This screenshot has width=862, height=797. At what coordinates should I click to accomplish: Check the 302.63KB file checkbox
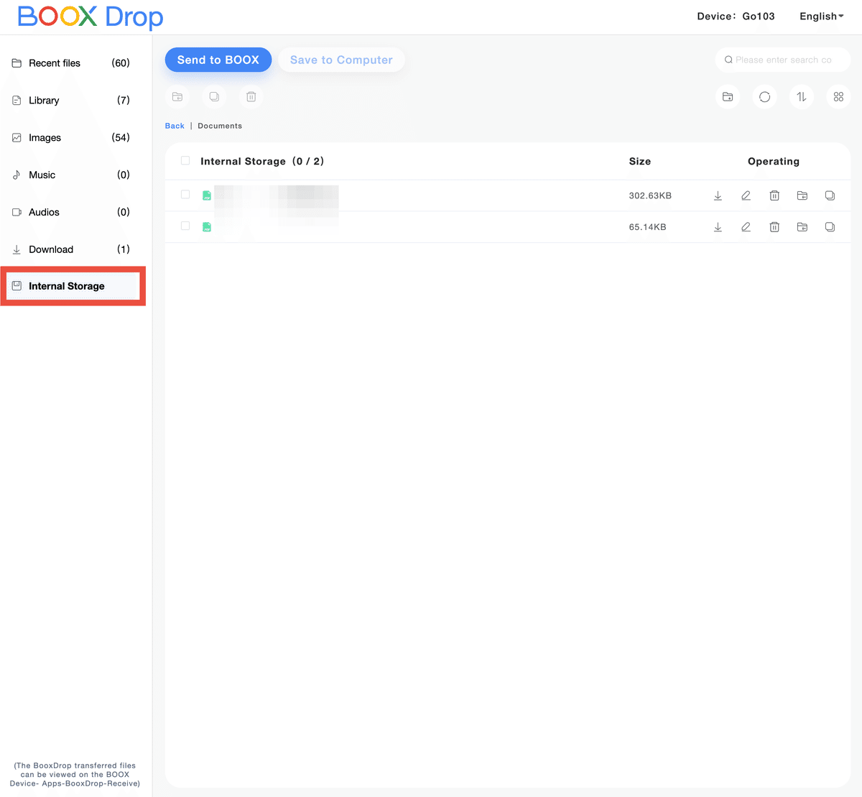pos(185,195)
